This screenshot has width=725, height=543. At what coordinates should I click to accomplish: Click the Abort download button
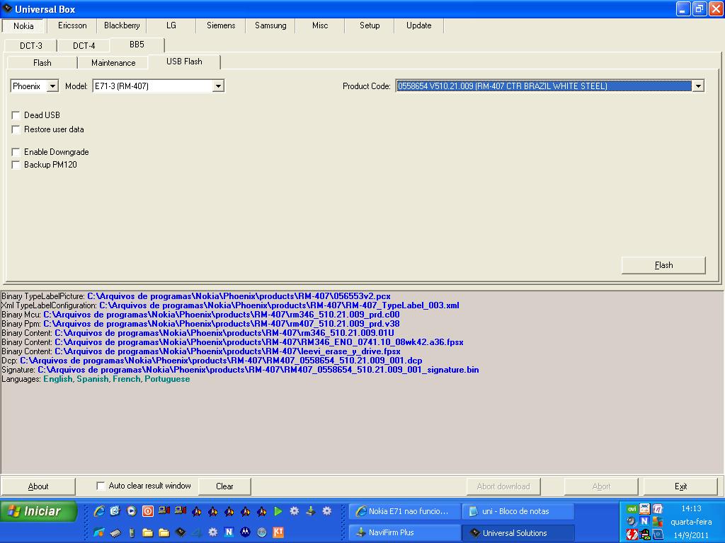pos(503,486)
